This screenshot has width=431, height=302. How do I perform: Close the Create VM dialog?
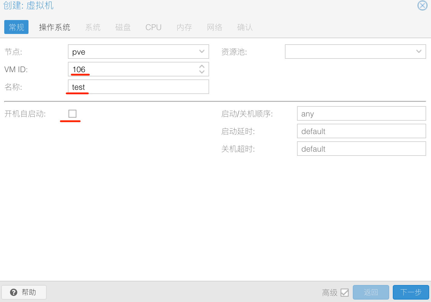[x=422, y=5]
